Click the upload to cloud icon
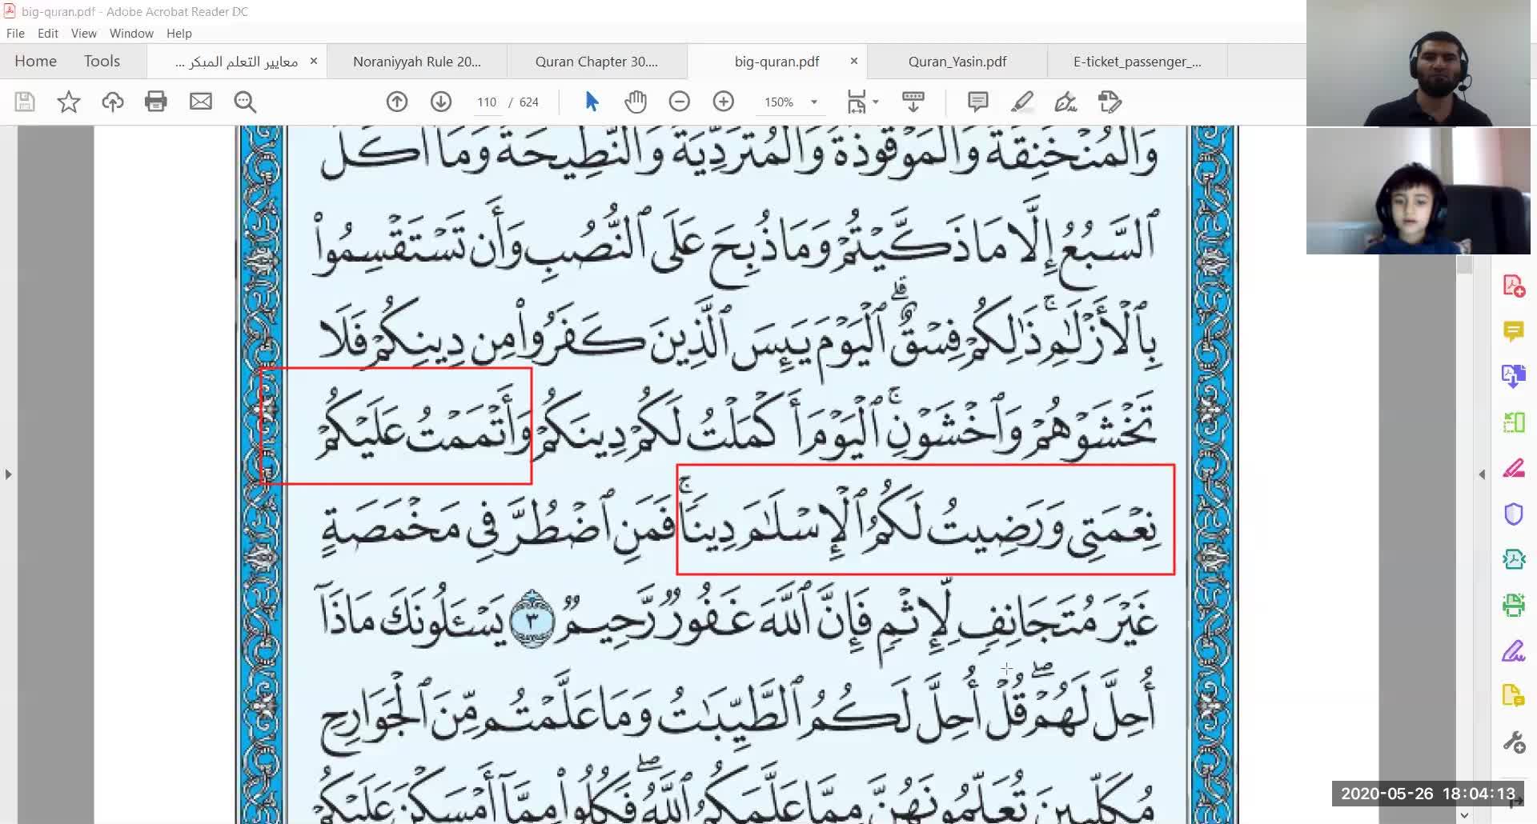The height and width of the screenshot is (824, 1537). (113, 102)
